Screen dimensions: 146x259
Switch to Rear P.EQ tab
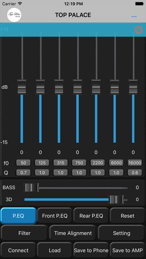point(91,216)
